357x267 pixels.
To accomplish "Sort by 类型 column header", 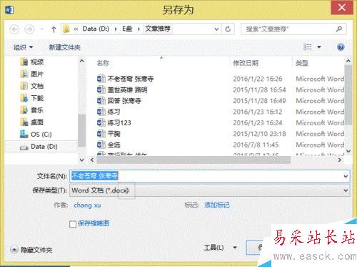I will 302,63.
